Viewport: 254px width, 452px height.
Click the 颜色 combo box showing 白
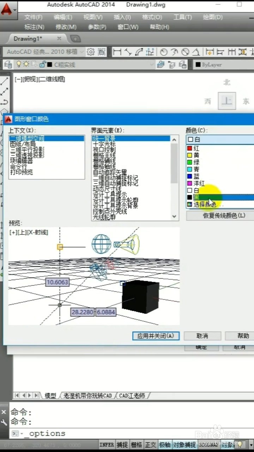click(x=220, y=139)
